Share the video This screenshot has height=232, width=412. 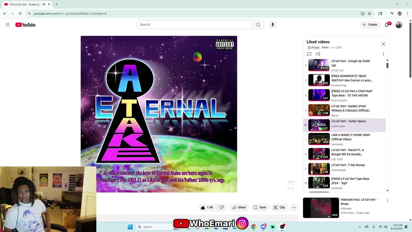coord(239,208)
